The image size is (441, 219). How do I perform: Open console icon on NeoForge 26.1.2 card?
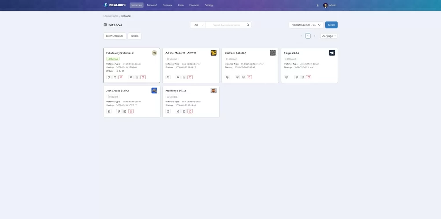[x=184, y=111]
